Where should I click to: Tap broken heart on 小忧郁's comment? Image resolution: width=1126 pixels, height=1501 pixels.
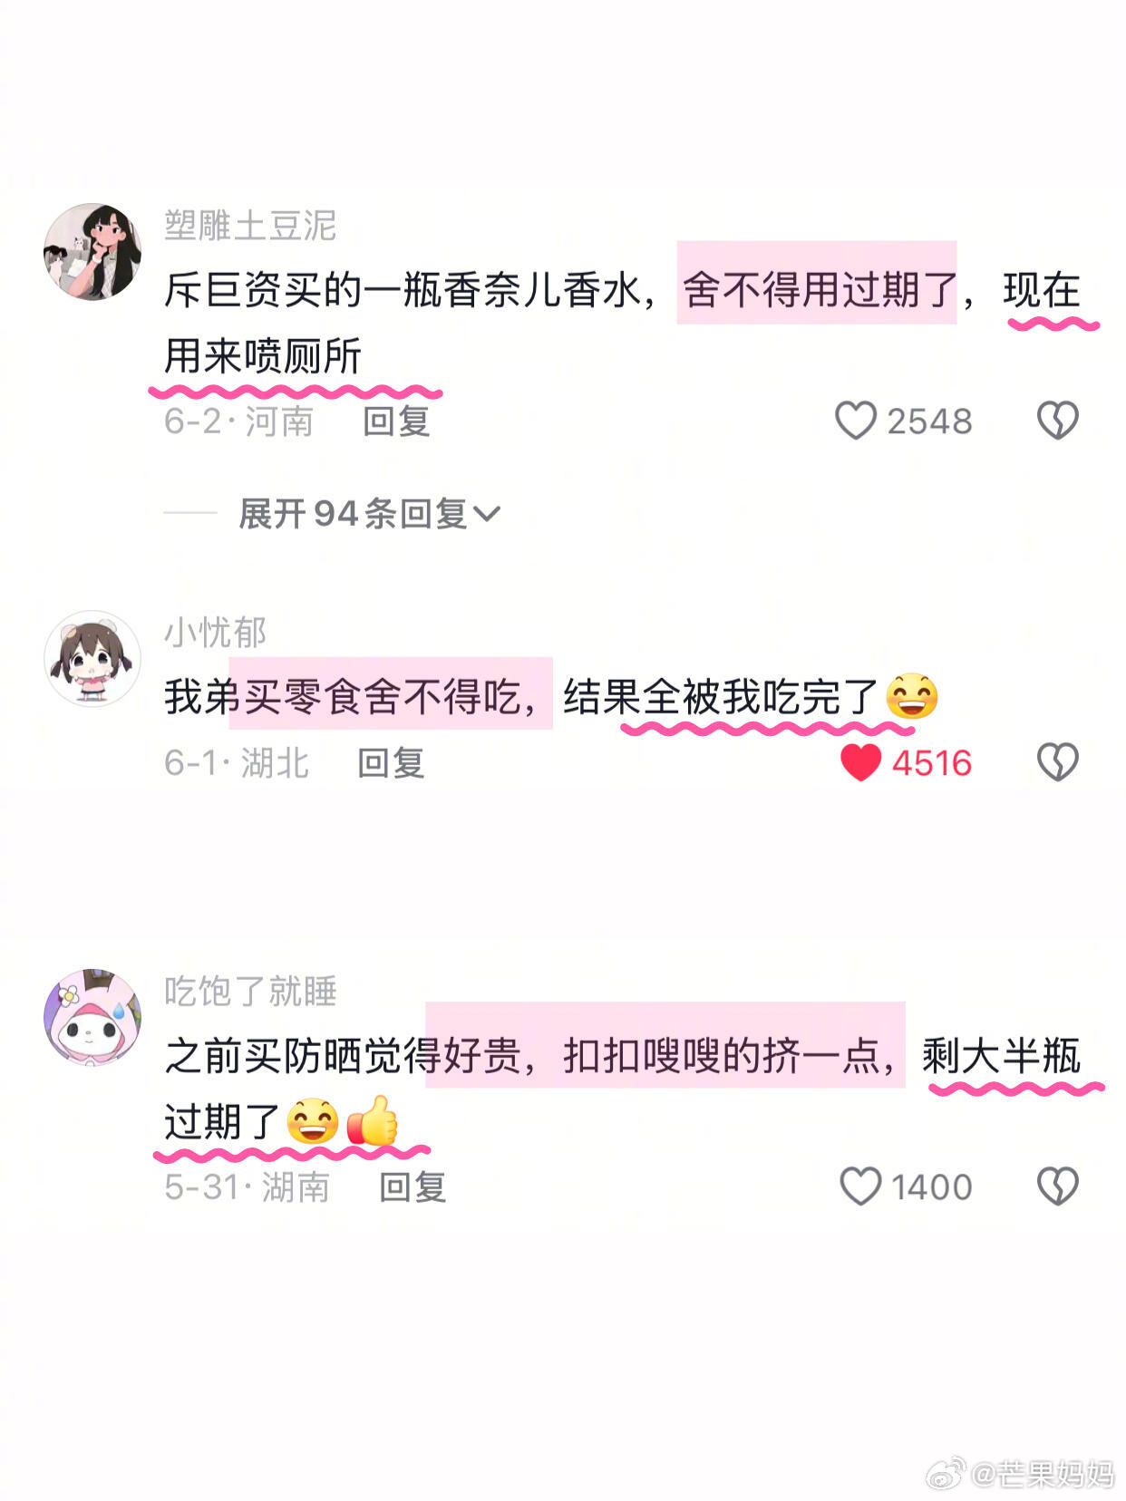pyautogui.click(x=1057, y=762)
